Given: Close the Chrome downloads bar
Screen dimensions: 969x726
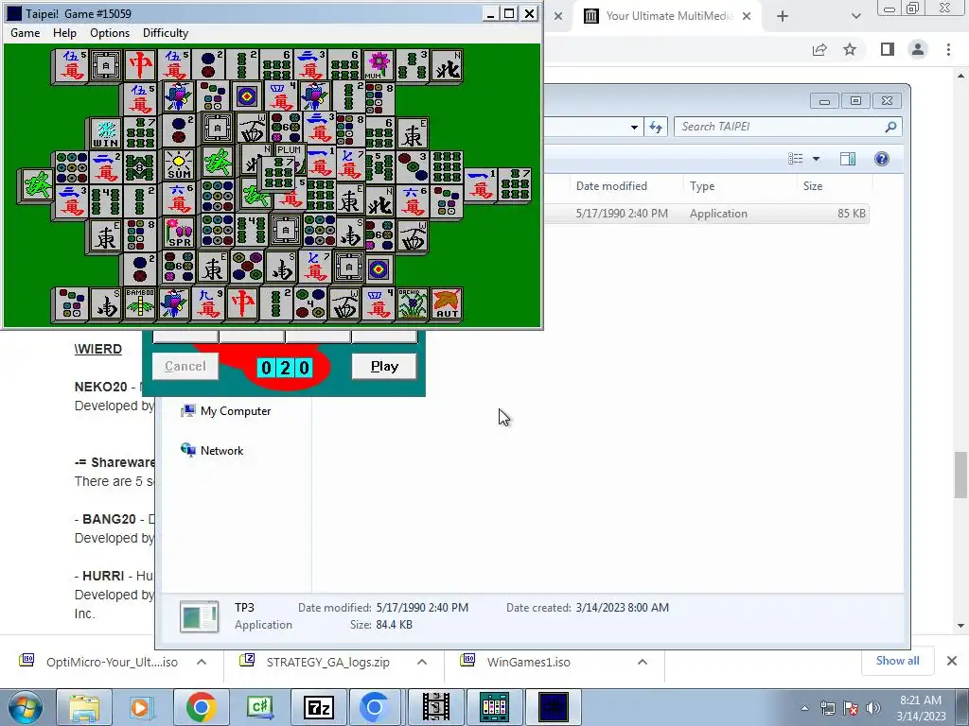Looking at the screenshot, I should pyautogui.click(x=952, y=661).
